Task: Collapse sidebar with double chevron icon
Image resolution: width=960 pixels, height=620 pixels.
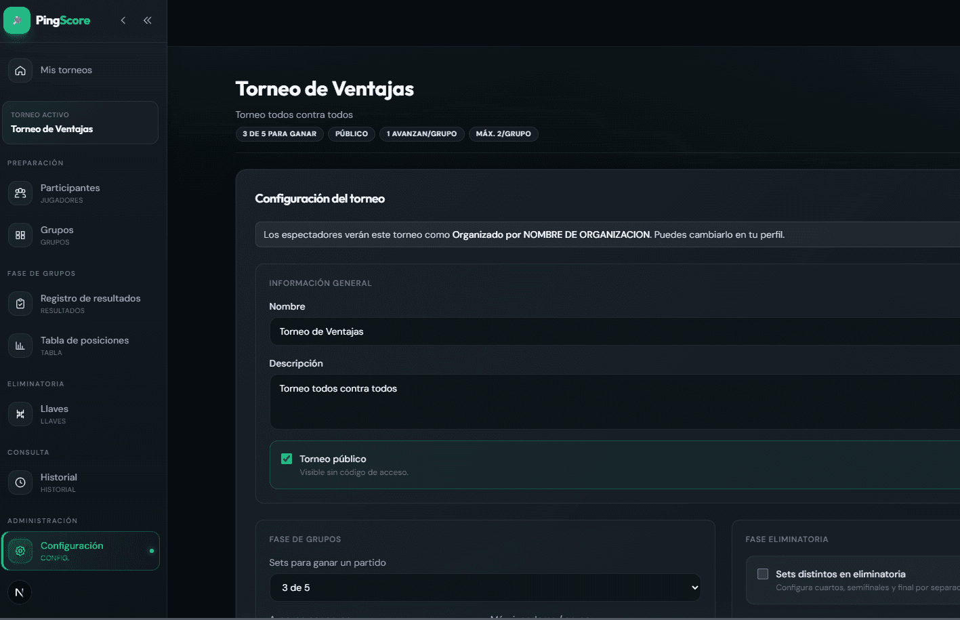Action: click(147, 20)
